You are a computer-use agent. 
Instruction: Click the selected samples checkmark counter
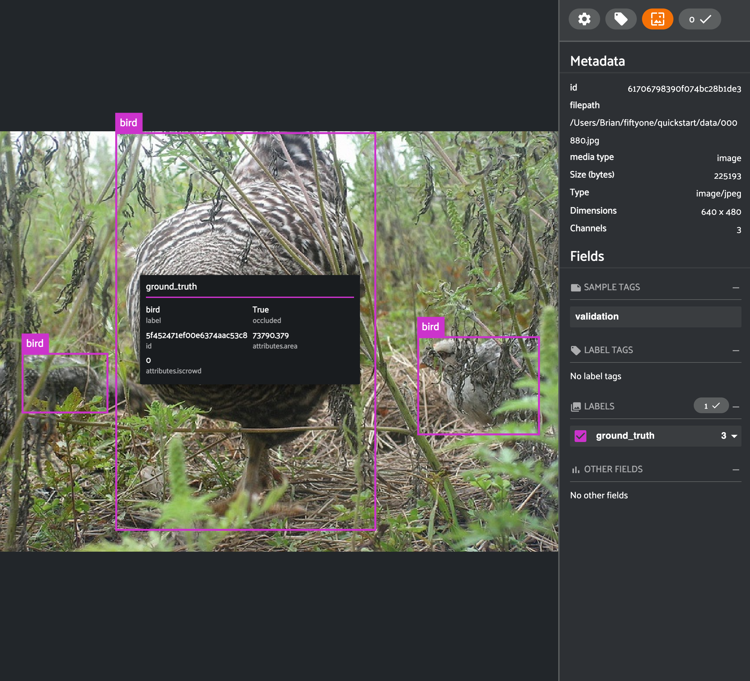coord(699,19)
